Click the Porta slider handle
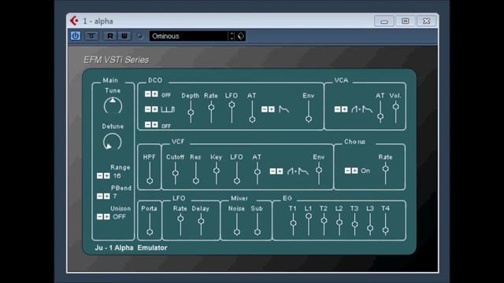The height and width of the screenshot is (283, 504). [150, 232]
